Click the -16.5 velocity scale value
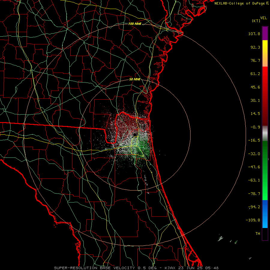This screenshot has height=270, width=270. [x=254, y=140]
